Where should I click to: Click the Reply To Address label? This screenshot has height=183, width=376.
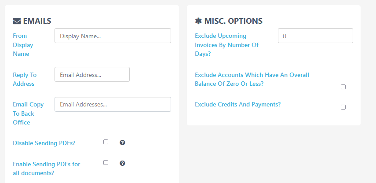[25, 79]
